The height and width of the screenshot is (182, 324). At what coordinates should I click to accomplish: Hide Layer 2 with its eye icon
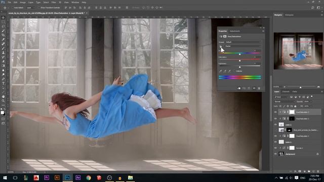click(x=275, y=125)
